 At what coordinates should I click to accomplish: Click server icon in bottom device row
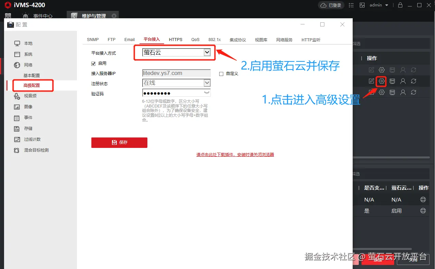392,92
